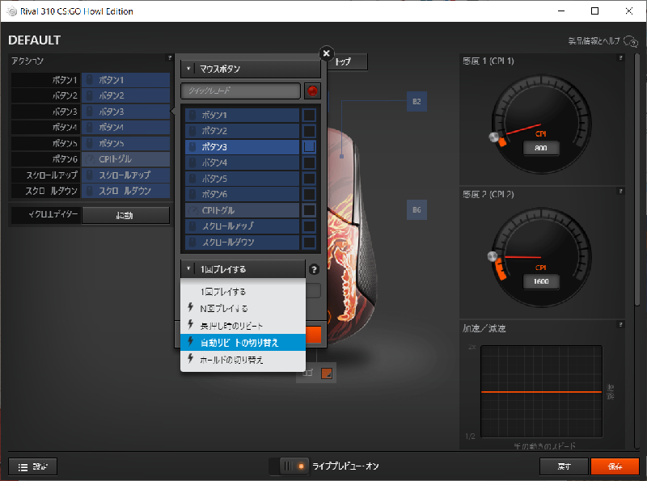
Task: Maximize the Rival 310 window
Action: point(594,11)
